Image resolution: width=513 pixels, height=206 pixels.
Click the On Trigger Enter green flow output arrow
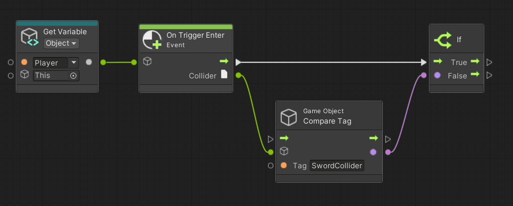click(x=224, y=62)
